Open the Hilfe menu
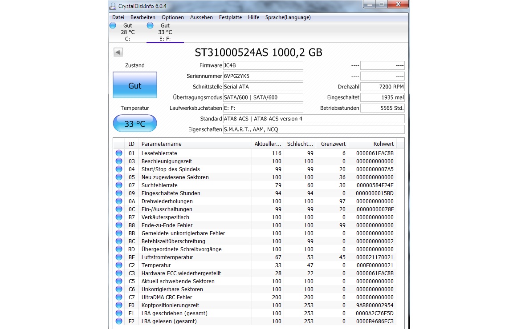513x329 pixels. pyautogui.click(x=253, y=17)
